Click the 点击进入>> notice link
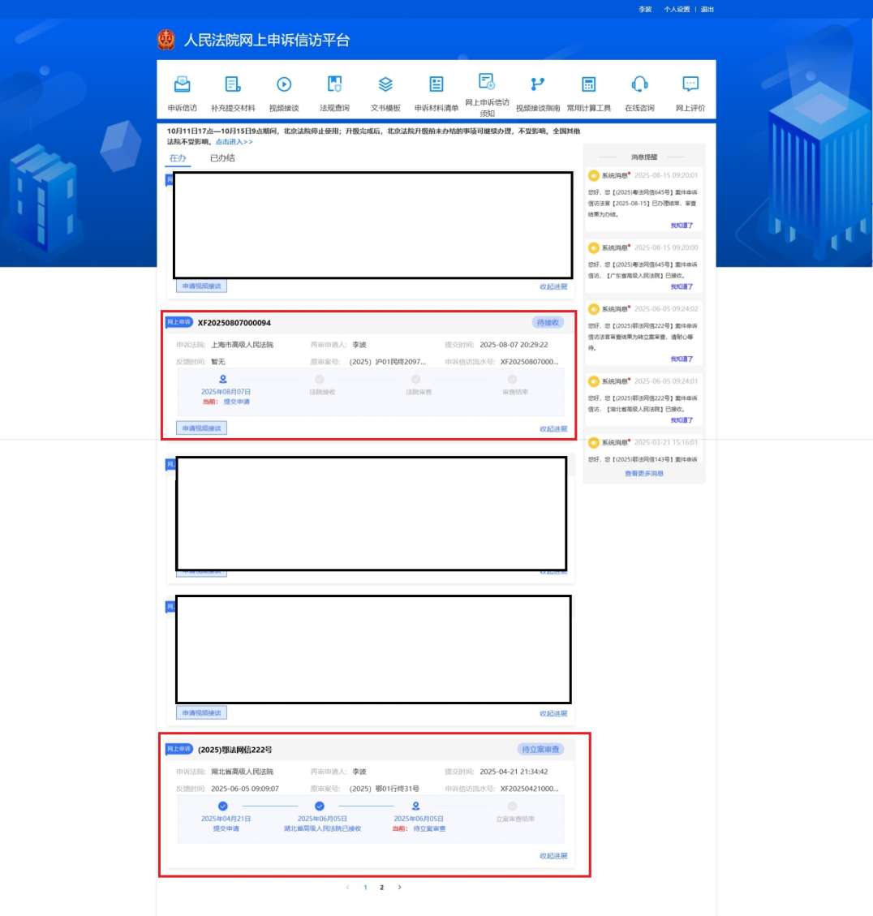 pyautogui.click(x=234, y=142)
